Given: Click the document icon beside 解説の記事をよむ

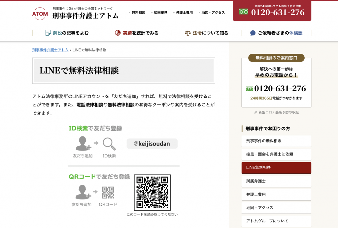Looking at the screenshot, I should 48,33.
